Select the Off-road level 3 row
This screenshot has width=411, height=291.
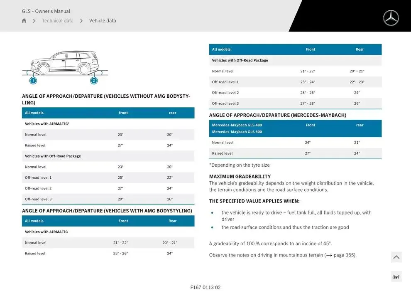(108, 199)
